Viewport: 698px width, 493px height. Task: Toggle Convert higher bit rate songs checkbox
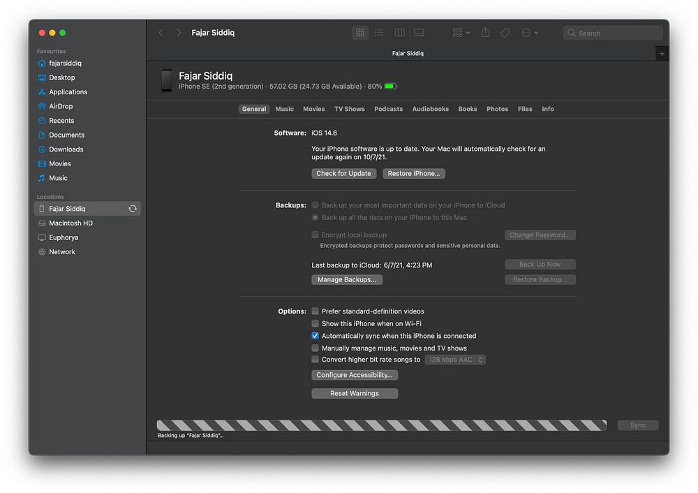315,360
